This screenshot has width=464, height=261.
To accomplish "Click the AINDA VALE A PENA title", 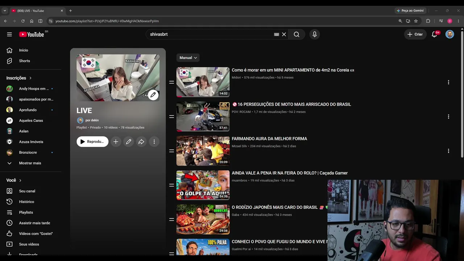I will point(290,173).
